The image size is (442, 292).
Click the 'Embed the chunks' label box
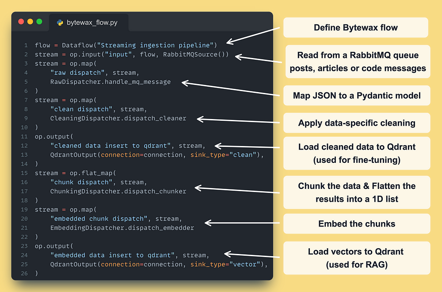coord(357,224)
